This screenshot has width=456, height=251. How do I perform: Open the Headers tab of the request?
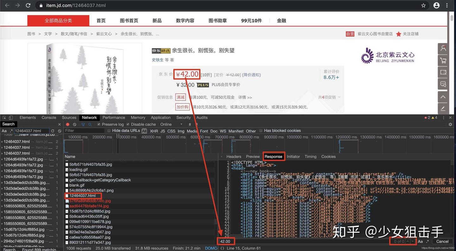coord(234,156)
